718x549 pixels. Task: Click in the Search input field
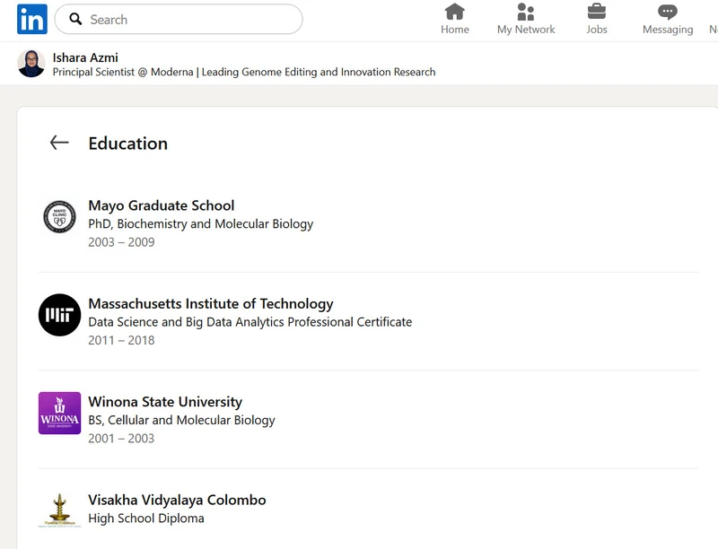(x=188, y=19)
